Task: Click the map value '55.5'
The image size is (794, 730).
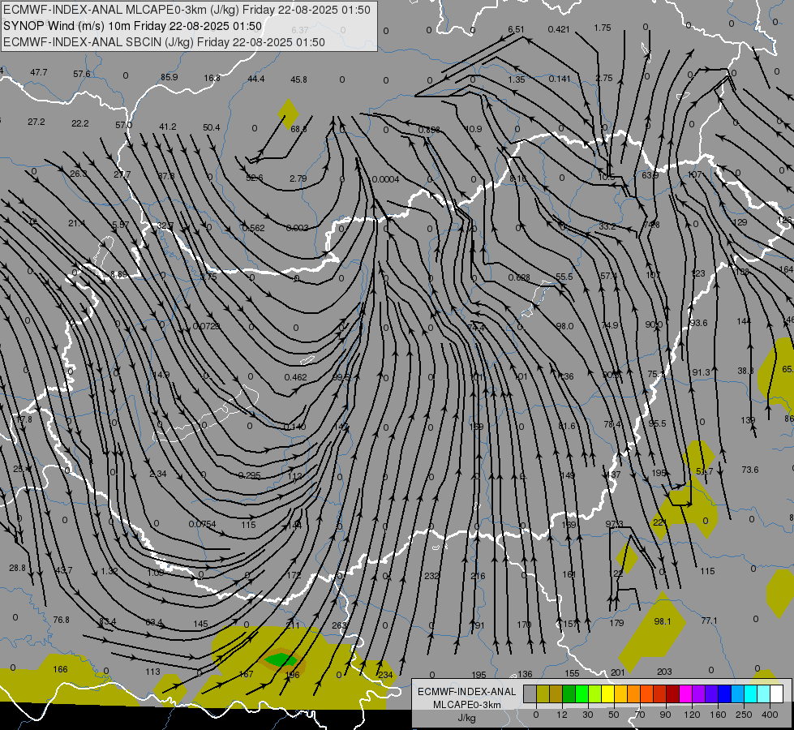Action: pos(564,277)
